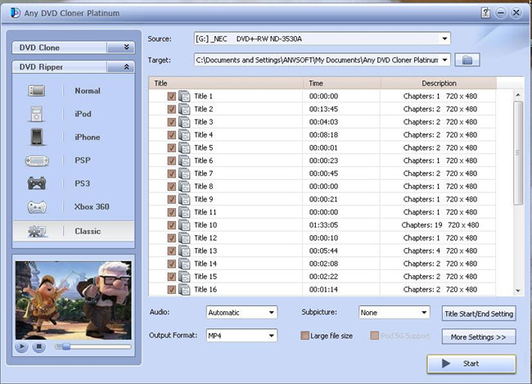Click the title icon beside Title 3
This screenshot has height=384, width=532.
(x=184, y=122)
